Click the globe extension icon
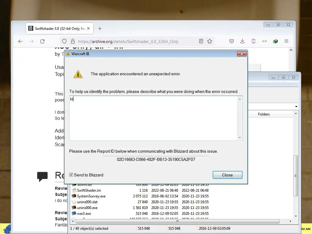The image size is (312, 234). 275,41
